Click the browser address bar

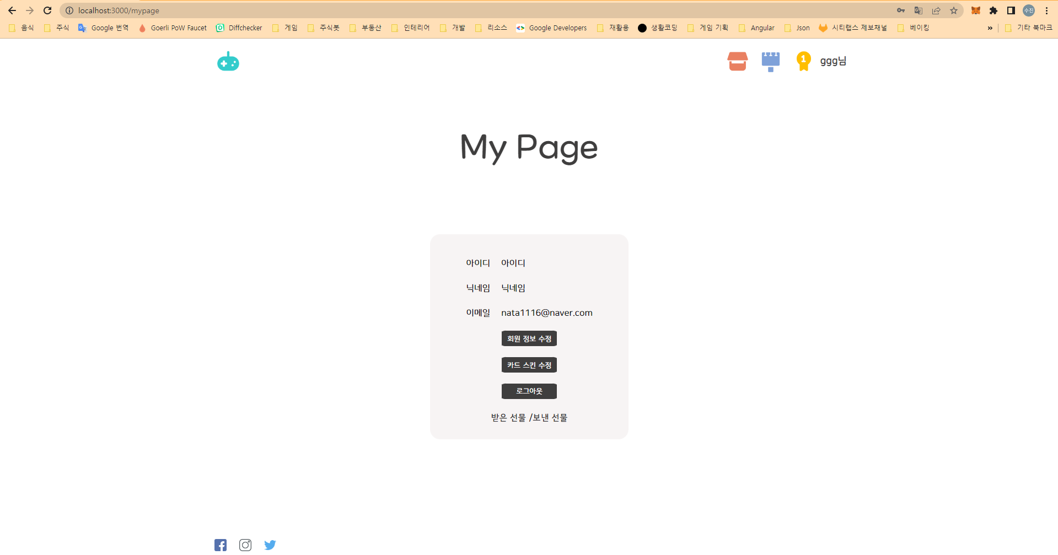[221, 10]
